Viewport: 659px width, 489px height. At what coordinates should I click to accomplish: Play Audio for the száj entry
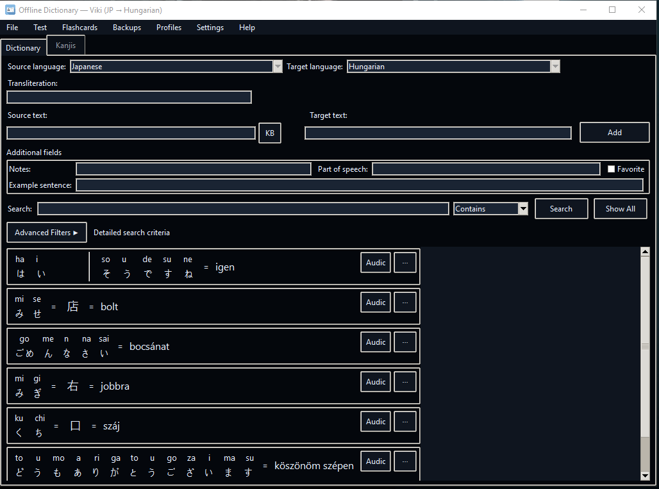(x=376, y=421)
